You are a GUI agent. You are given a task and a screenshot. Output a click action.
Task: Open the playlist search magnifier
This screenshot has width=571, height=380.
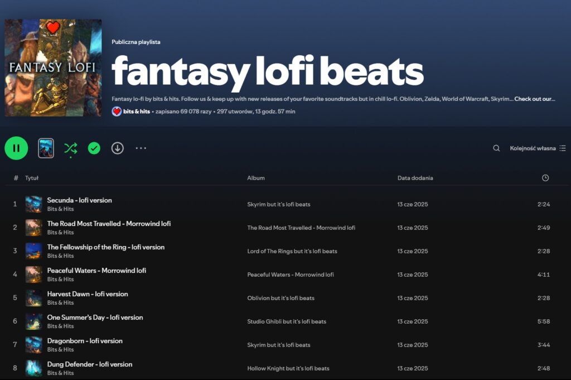[x=496, y=148]
